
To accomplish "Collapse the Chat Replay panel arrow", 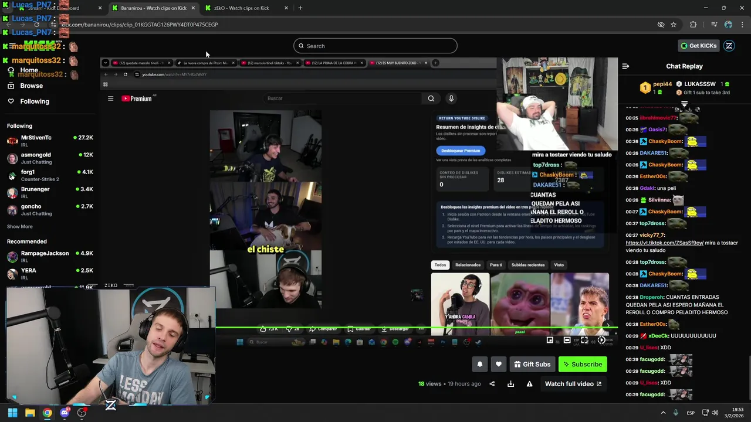I will (x=625, y=66).
